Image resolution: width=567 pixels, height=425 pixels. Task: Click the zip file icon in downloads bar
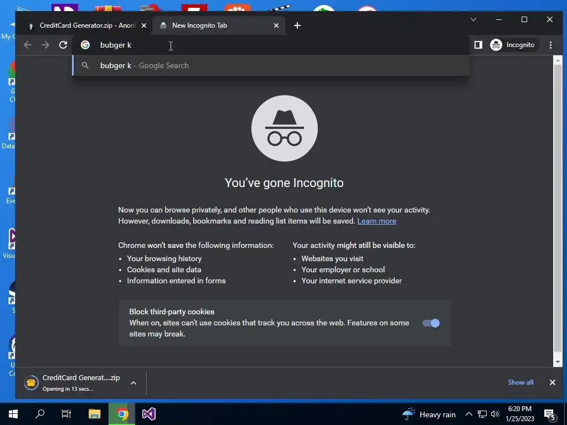click(31, 383)
